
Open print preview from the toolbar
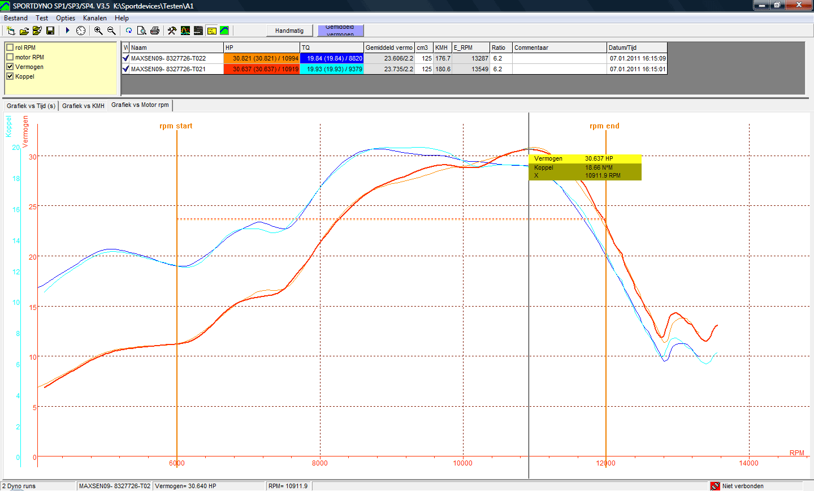pyautogui.click(x=142, y=31)
